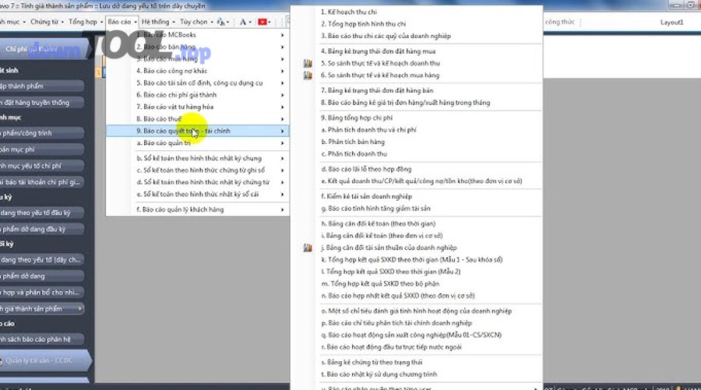Image resolution: width=701 pixels, height=390 pixels.
Task: Select t. Báo cáo nhật ký sử dụng chương trình
Action: pyautogui.click(x=417, y=374)
